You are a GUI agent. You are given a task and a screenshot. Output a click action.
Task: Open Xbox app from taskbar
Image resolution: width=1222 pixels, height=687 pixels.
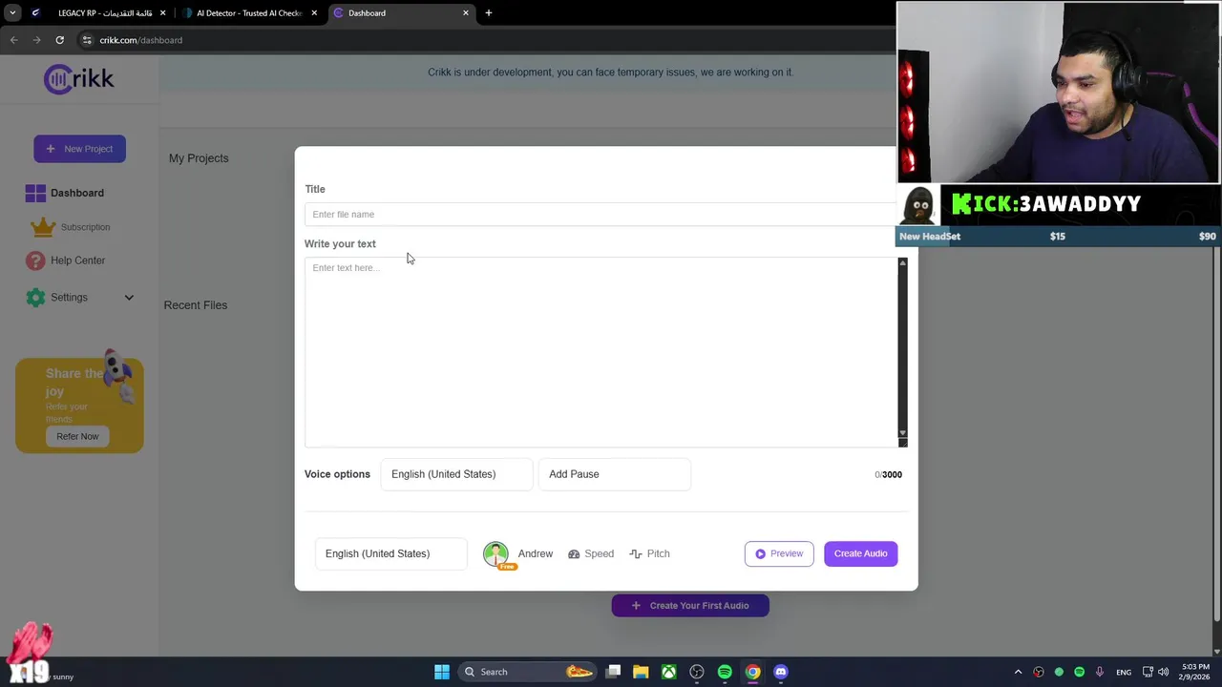[668, 672]
